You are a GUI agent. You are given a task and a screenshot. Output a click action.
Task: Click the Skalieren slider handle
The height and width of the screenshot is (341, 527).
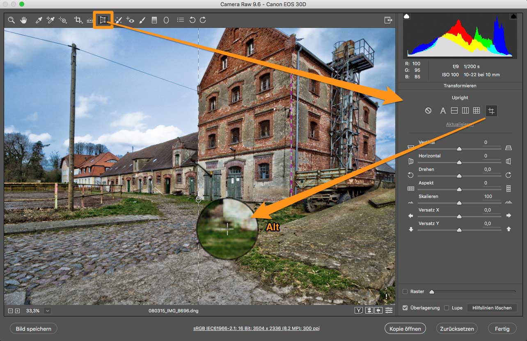(x=459, y=202)
